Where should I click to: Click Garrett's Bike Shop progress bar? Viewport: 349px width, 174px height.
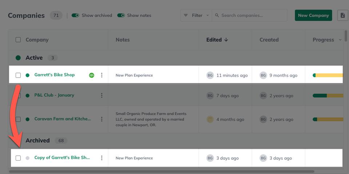coord(328,75)
